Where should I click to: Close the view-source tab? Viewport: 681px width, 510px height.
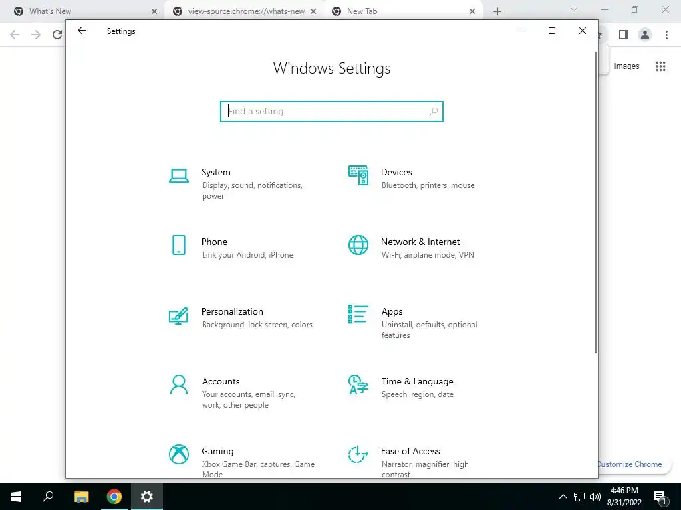(313, 12)
